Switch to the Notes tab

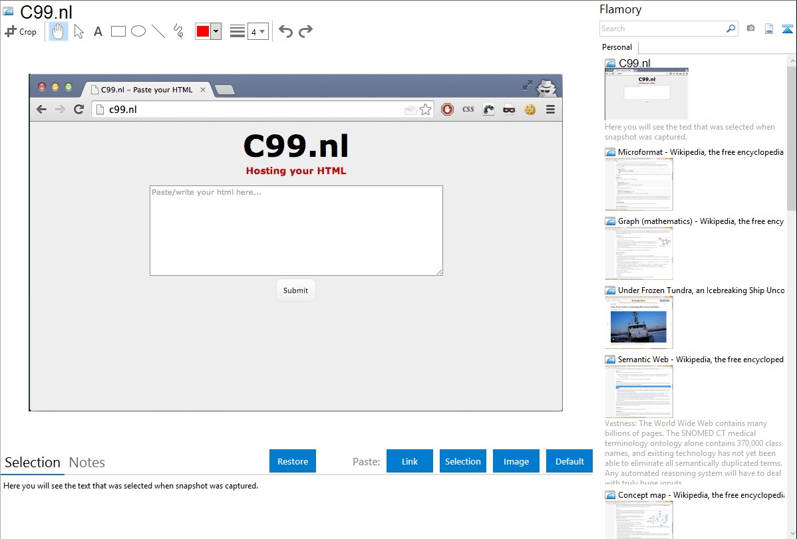pos(87,463)
